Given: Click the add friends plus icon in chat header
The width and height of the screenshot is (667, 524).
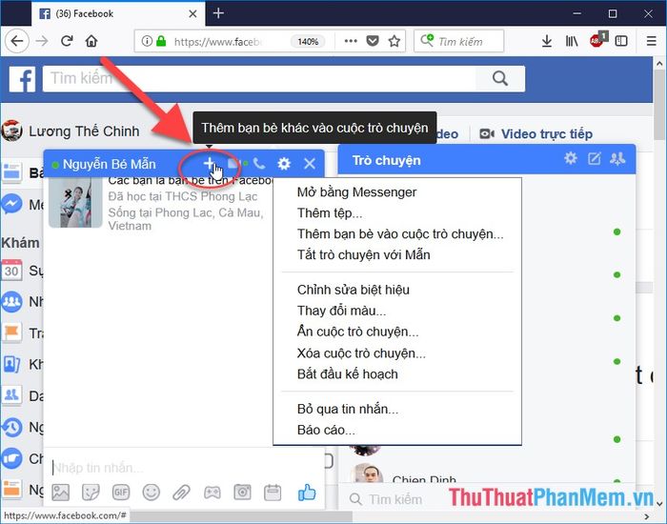Looking at the screenshot, I should [209, 163].
